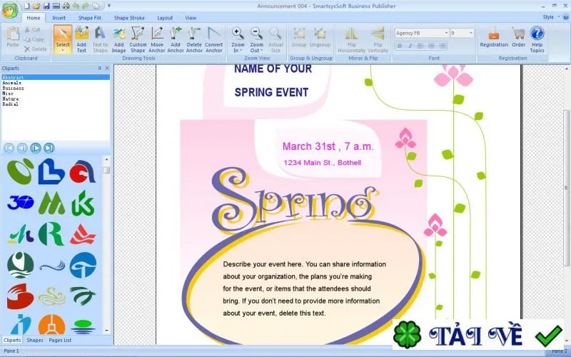This screenshot has width=571, height=357.
Task: Toggle italic text formatting
Action: coord(410,46)
